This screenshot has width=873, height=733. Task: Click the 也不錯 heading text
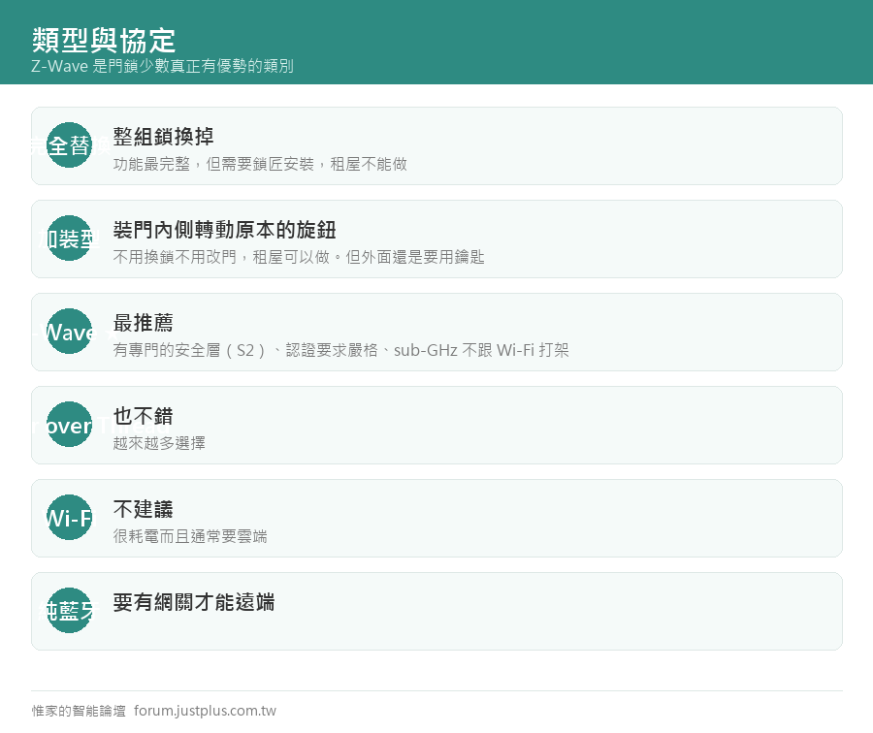click(x=144, y=416)
